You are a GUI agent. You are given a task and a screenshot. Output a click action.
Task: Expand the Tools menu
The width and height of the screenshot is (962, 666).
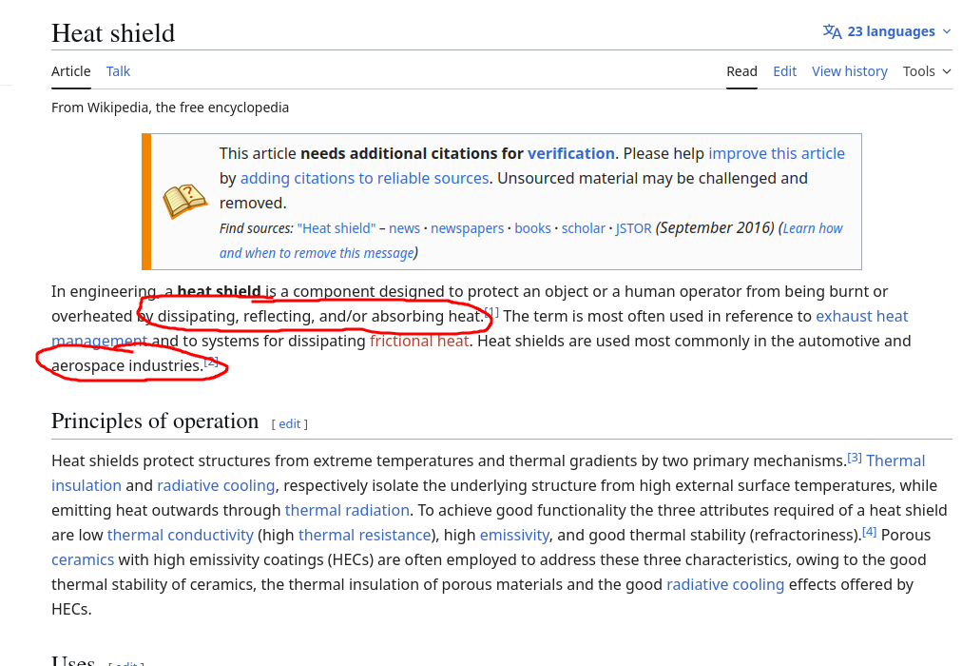pos(926,71)
